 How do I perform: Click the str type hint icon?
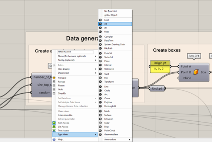(100, 28)
